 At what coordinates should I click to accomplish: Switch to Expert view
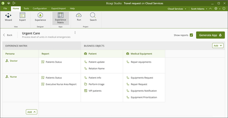[x=22, y=17]
